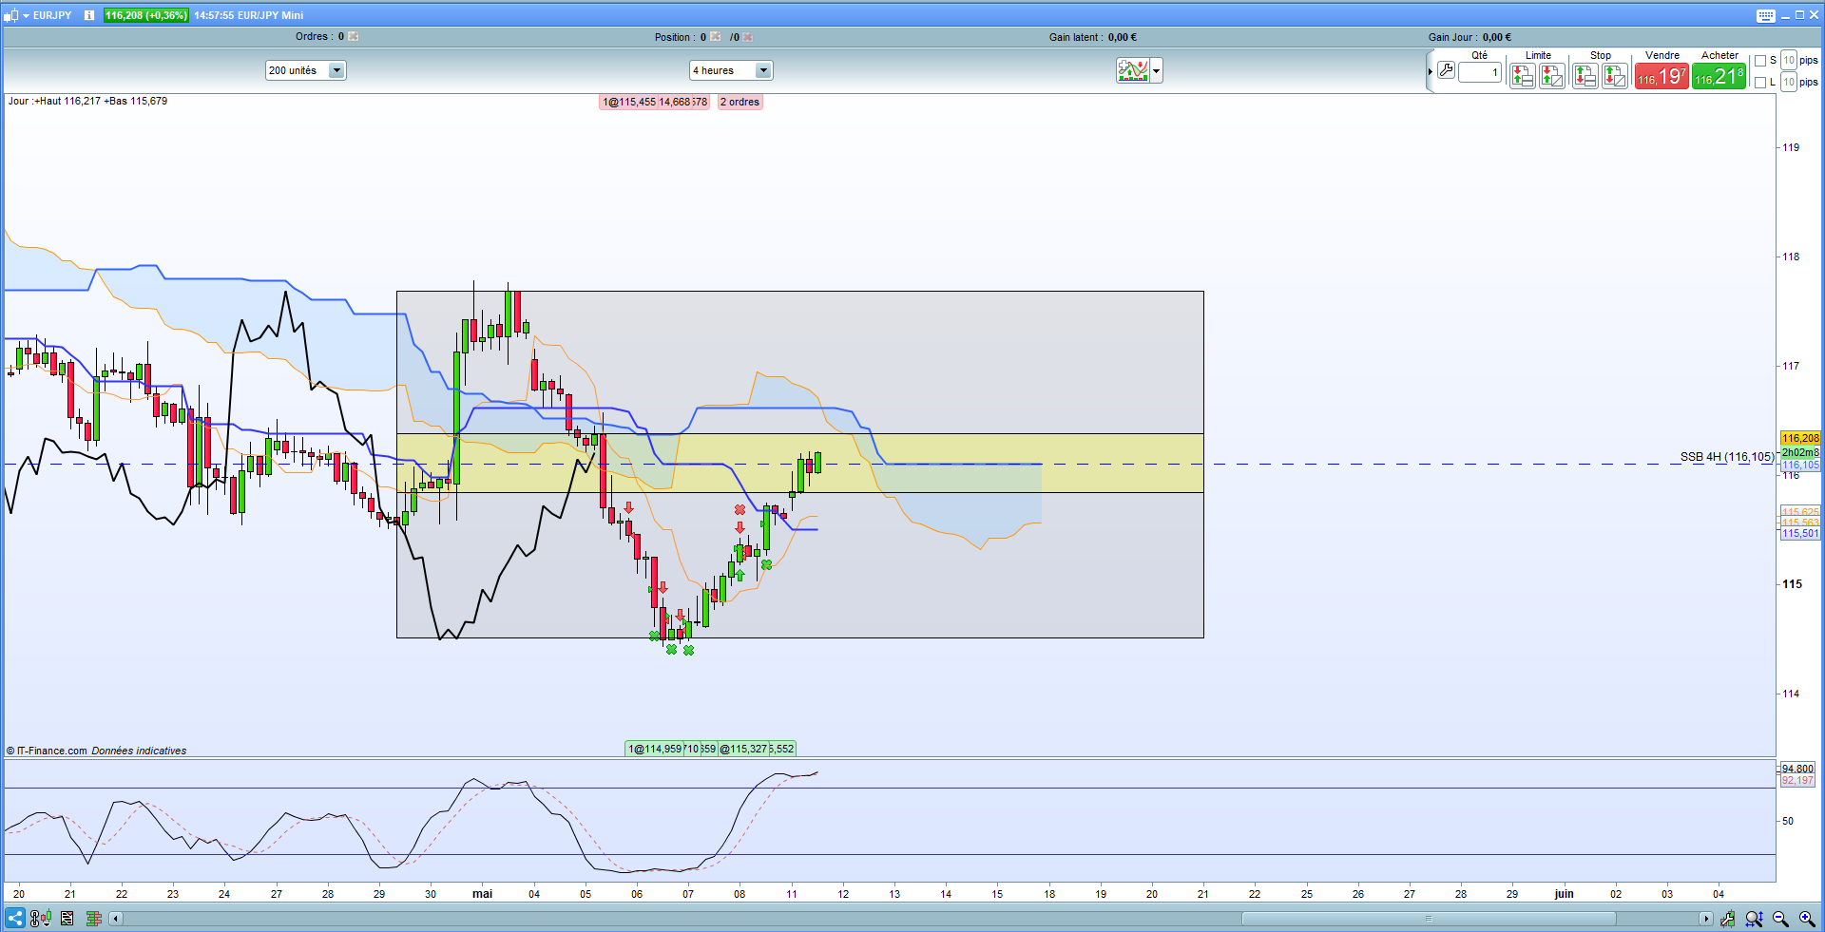Click the keyboard icon in the title bar
The width and height of the screenshot is (1825, 932).
click(1765, 15)
